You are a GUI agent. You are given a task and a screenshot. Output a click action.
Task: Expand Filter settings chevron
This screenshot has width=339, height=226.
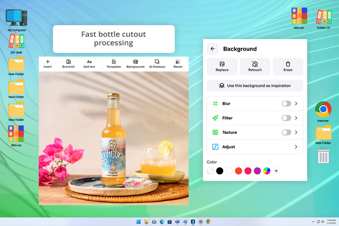tap(296, 118)
